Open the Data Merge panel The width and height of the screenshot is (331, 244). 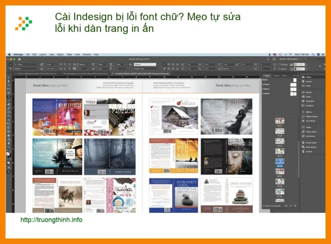[x=309, y=147]
